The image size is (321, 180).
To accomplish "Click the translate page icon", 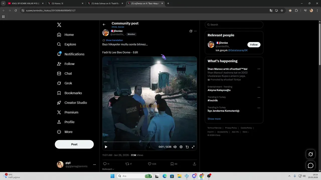I will [271, 10].
